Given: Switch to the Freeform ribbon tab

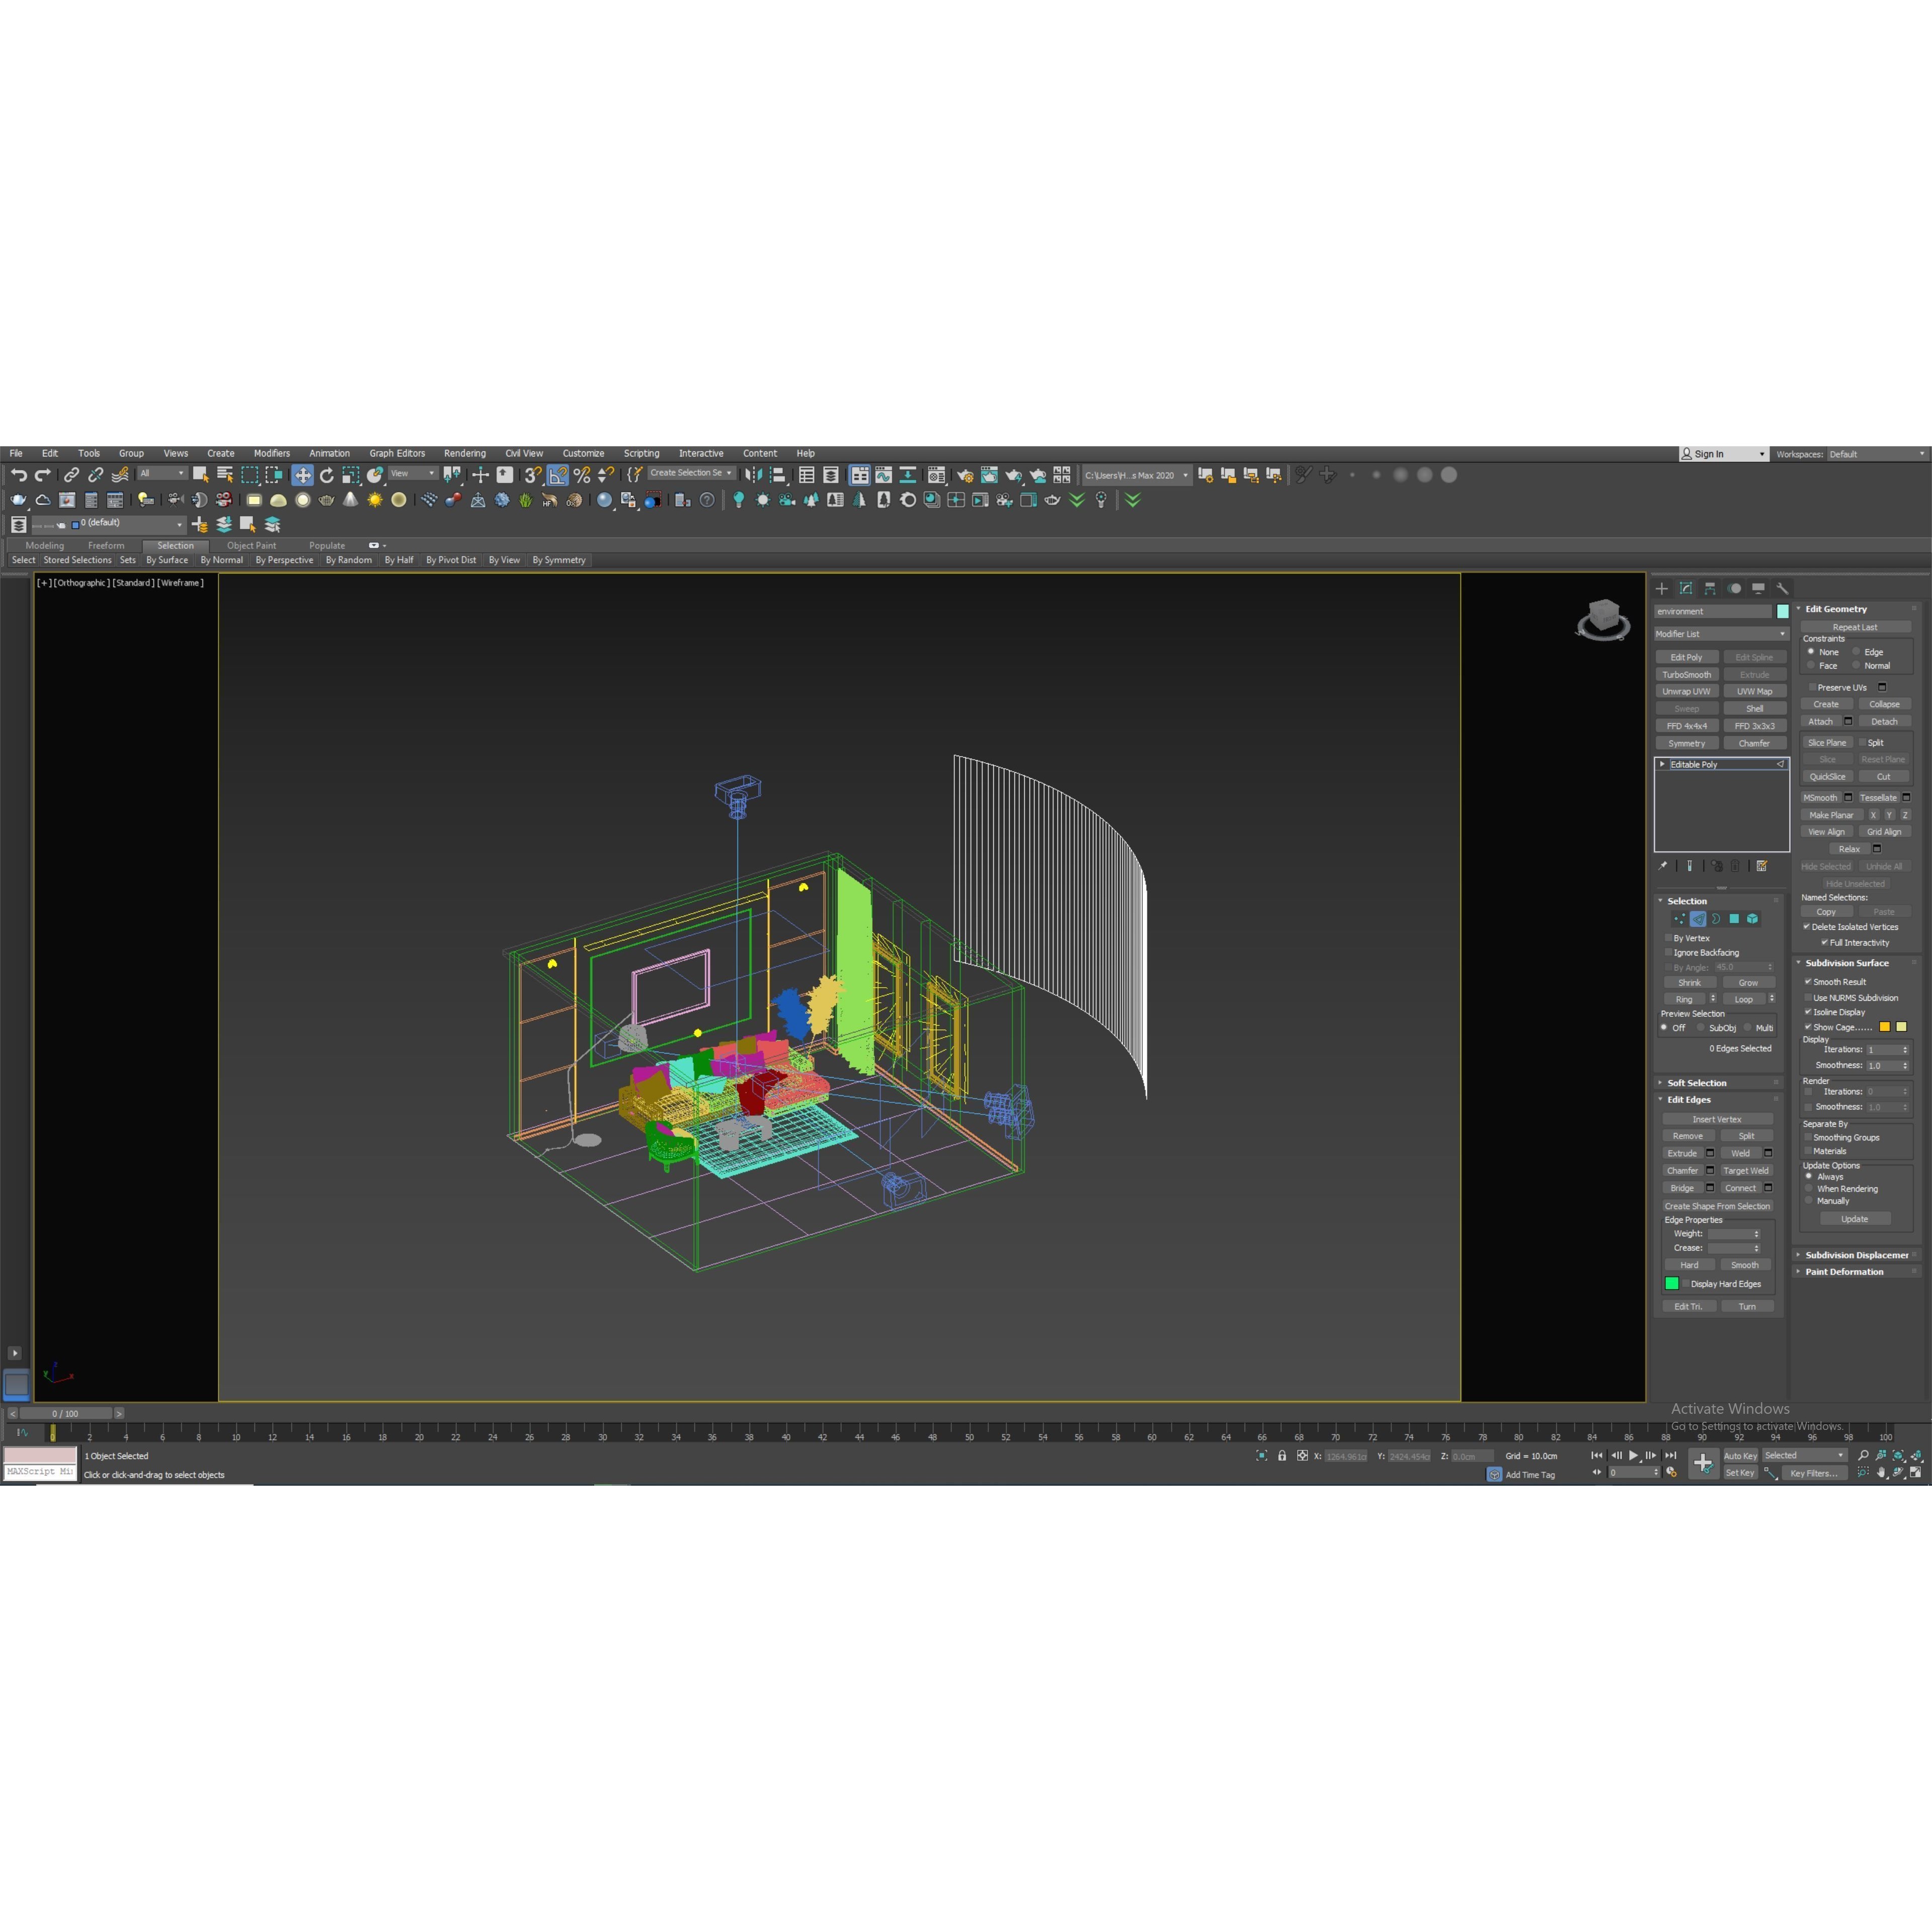Looking at the screenshot, I should click(106, 546).
